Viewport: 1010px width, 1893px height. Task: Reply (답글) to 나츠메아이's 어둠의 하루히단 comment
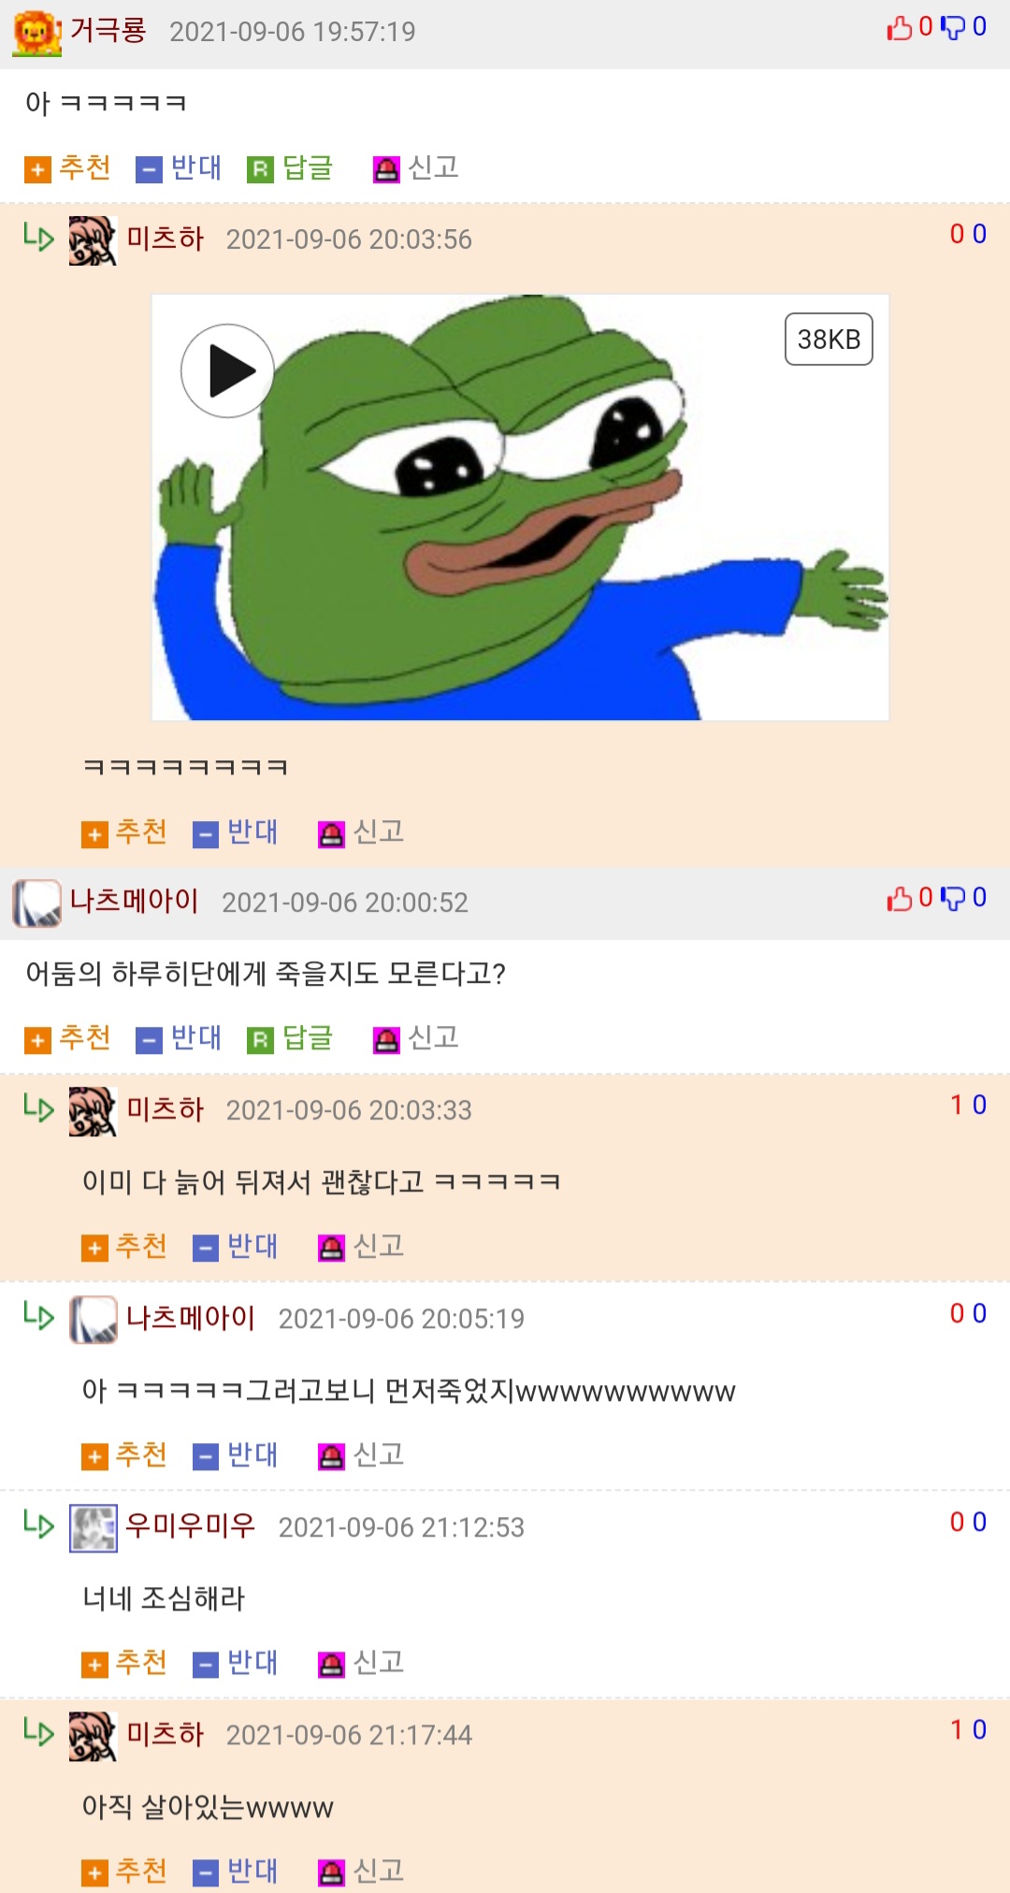coord(290,1038)
